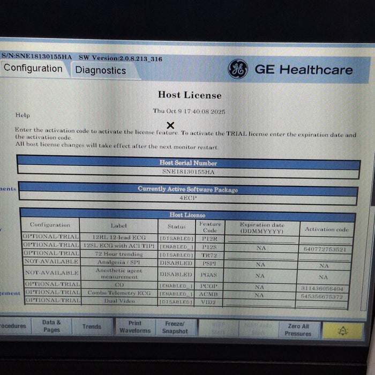Click host serial number SNE18130155HA value
This screenshot has width=375, height=375.
[189, 172]
